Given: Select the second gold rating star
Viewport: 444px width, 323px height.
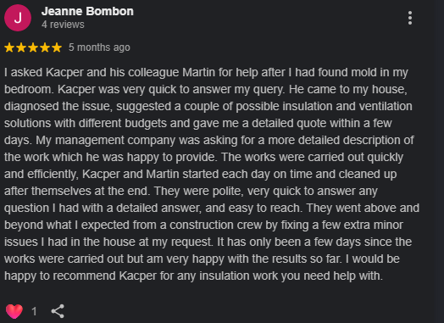Looking at the screenshot, I should [21, 47].
